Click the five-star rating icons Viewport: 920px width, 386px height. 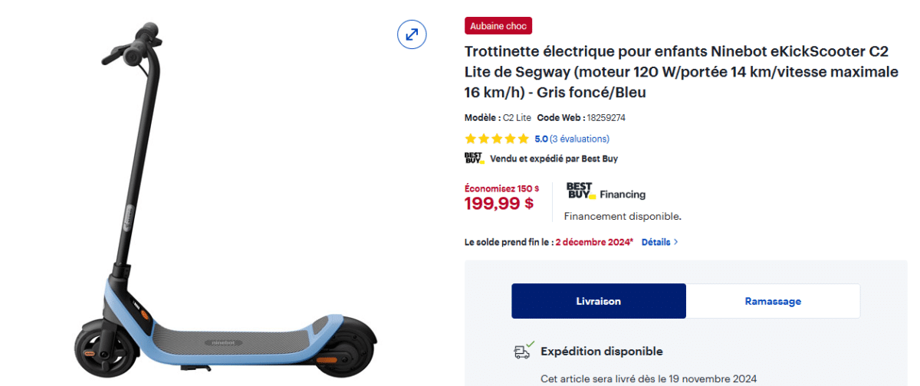coord(497,139)
